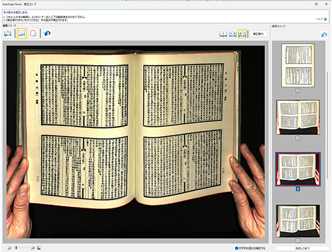Select the book distortion correction tool
Image resolution: width=332 pixels, height=252 pixels.
(x=22, y=34)
